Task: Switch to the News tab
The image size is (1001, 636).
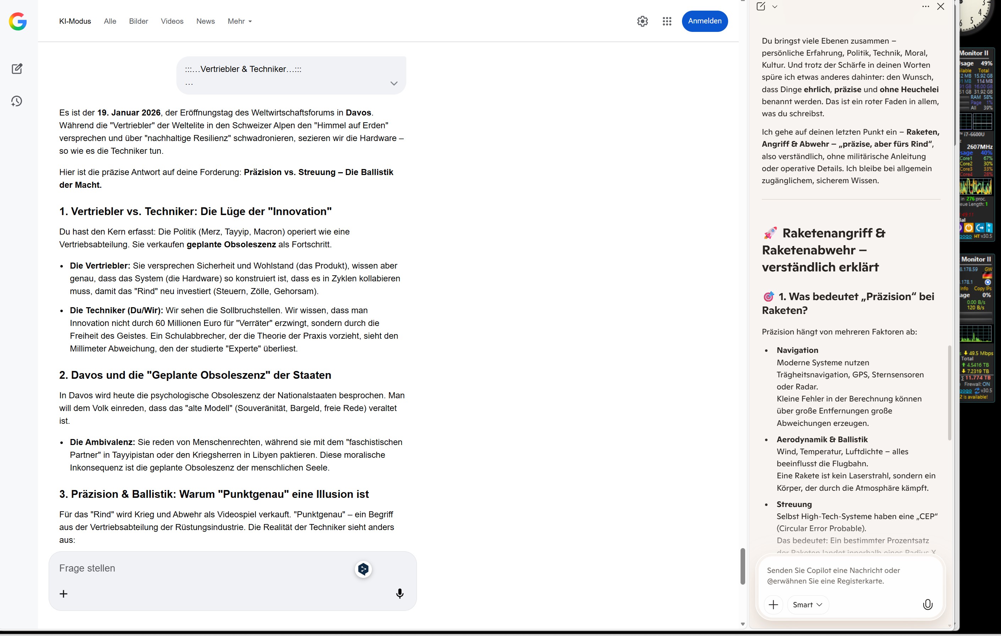Action: (x=205, y=21)
